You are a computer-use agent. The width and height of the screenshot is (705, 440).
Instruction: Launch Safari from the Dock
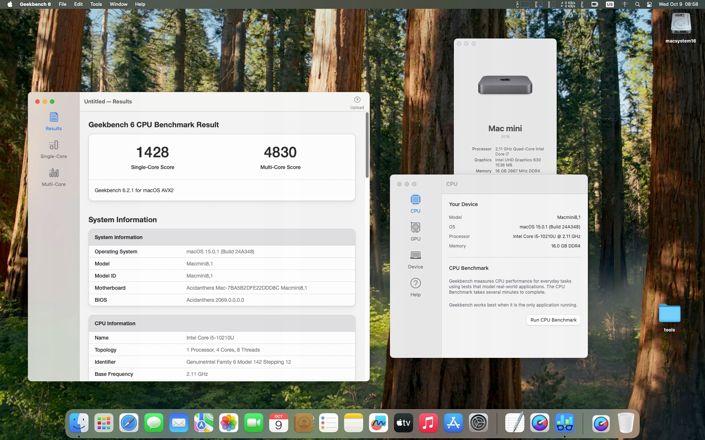tap(129, 423)
